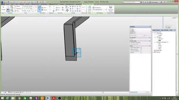Open the Select panel dropdown
The width and height of the screenshot is (179, 100).
coord(3,13)
